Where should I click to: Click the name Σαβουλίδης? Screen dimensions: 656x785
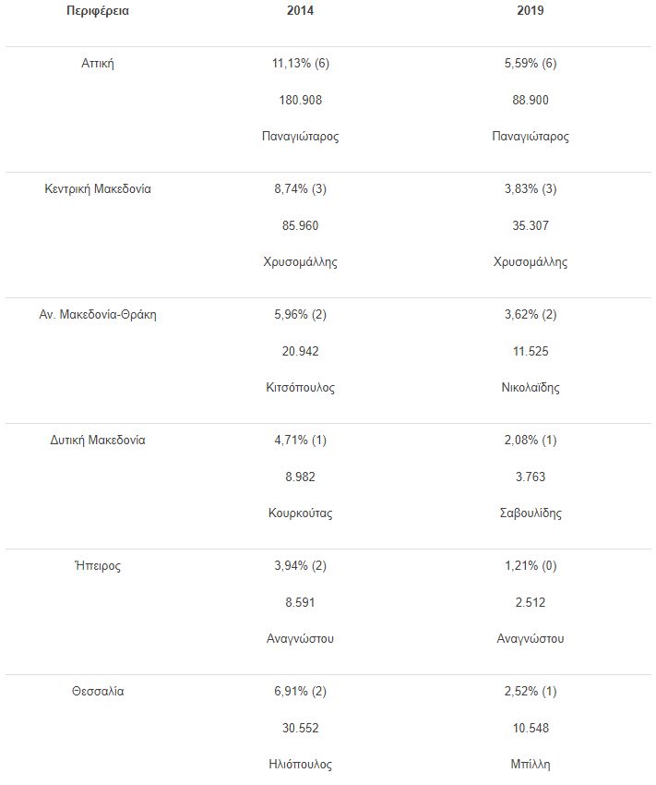coord(531,513)
